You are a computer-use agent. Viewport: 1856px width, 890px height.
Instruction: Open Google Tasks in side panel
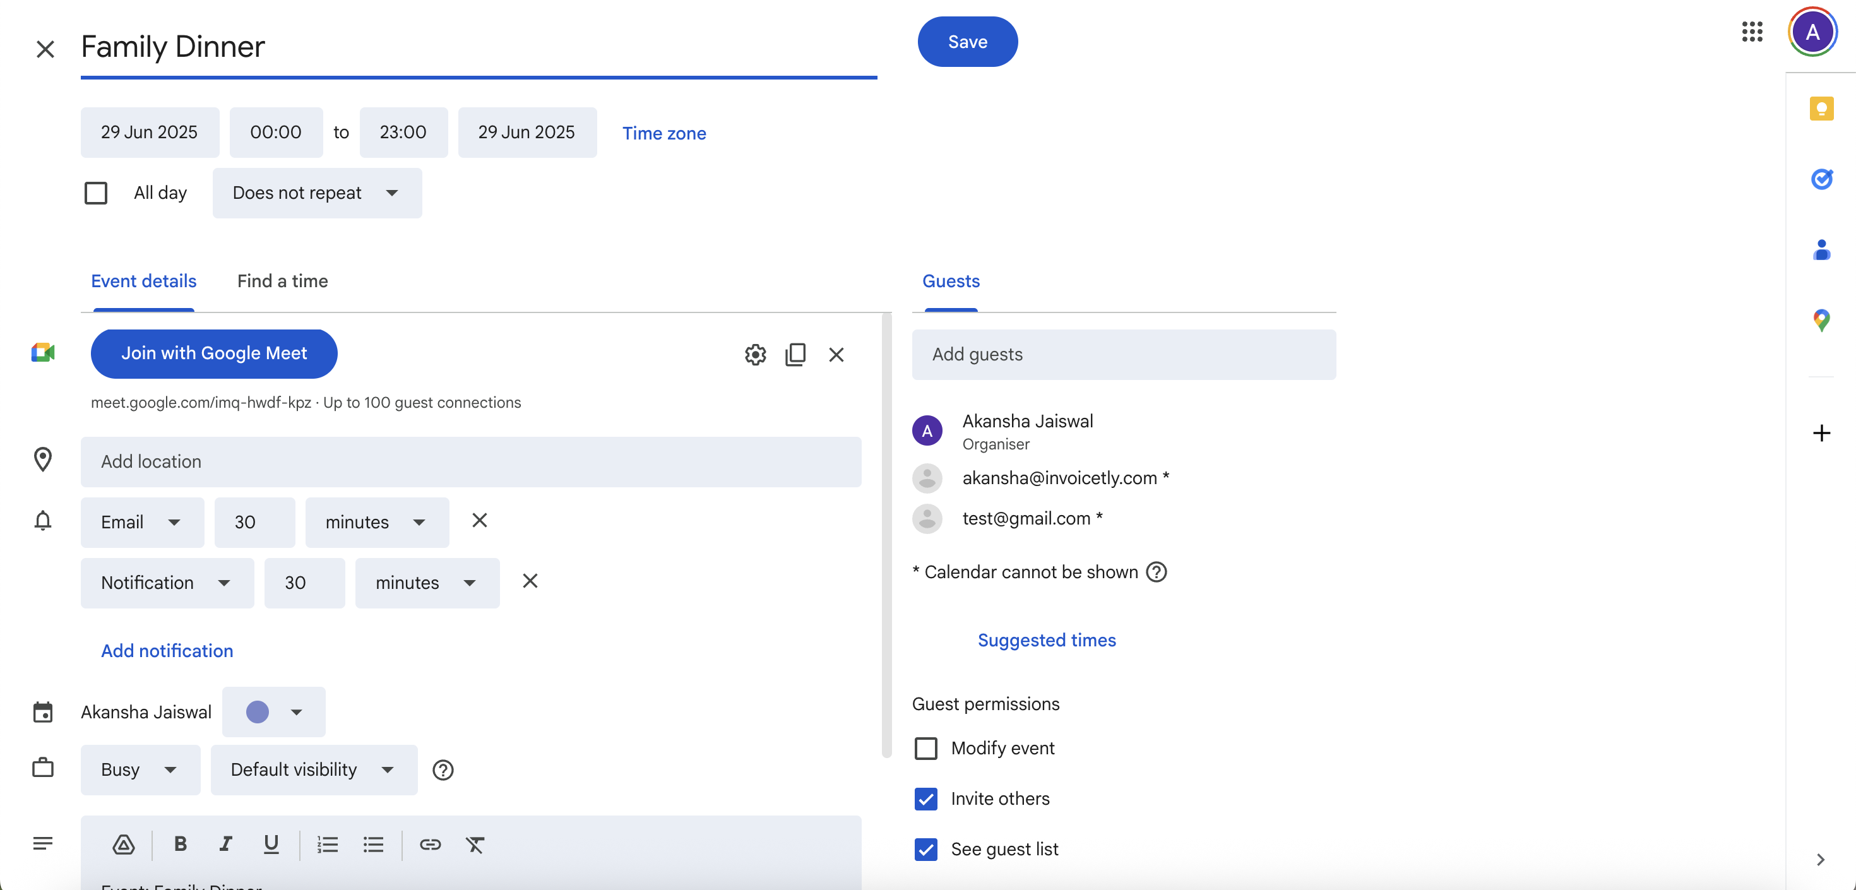(1821, 179)
